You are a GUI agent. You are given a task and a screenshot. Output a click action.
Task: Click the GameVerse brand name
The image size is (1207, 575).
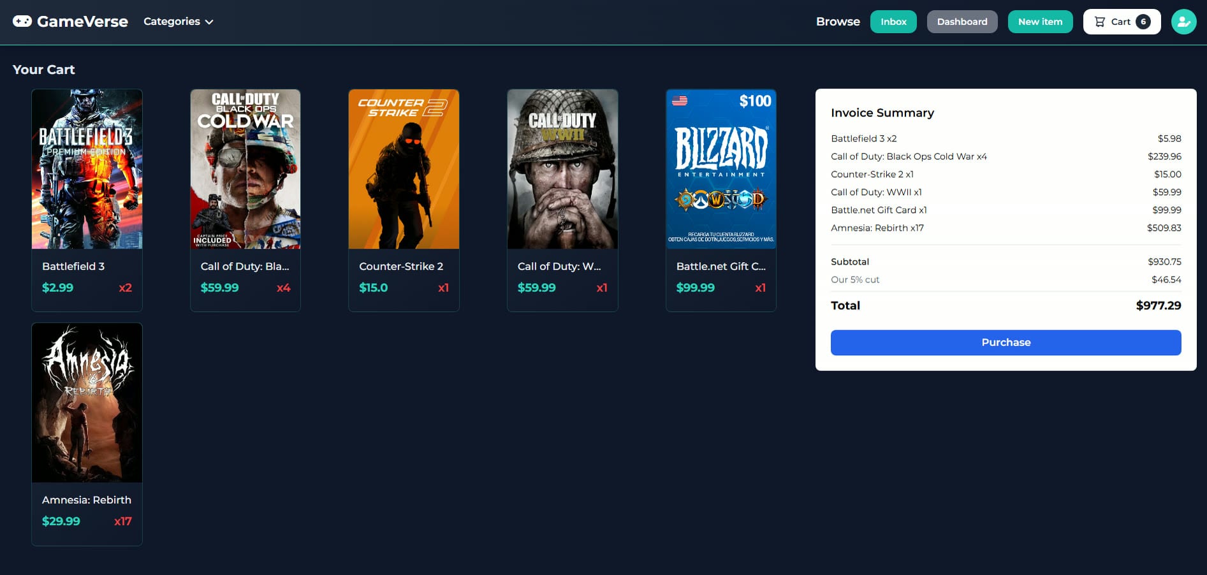pos(82,22)
